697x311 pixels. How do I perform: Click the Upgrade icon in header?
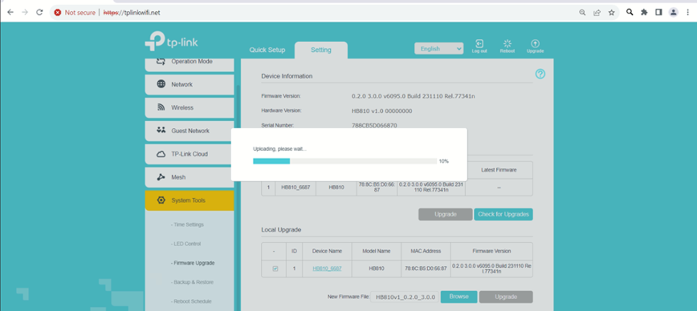tap(535, 44)
